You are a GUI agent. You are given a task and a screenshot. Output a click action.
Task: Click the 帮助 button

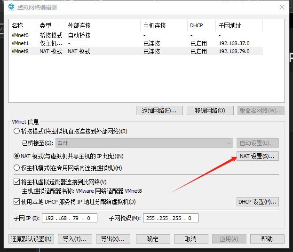[267, 239]
